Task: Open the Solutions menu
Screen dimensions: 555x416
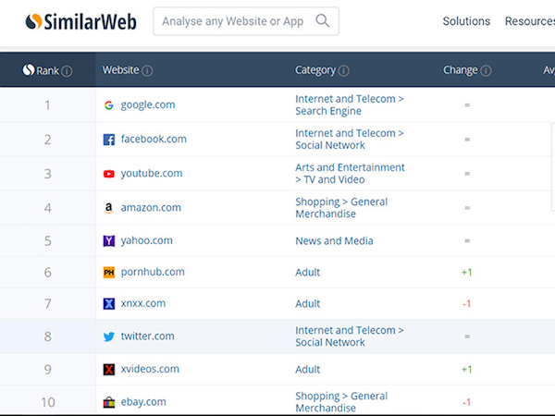Action: coord(466,21)
